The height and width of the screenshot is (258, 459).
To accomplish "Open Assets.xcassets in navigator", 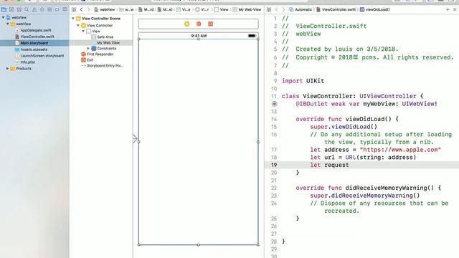I will tap(34, 49).
